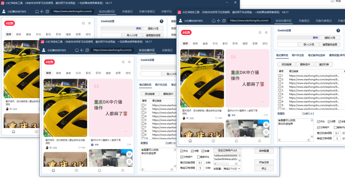Click the home icon in back-left window toolbar
345x178 pixels.
click(37, 12)
